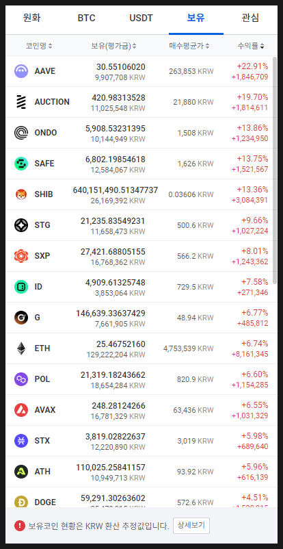The width and height of the screenshot is (283, 549).
Task: Click the SHIB dog icon
Action: [21, 194]
